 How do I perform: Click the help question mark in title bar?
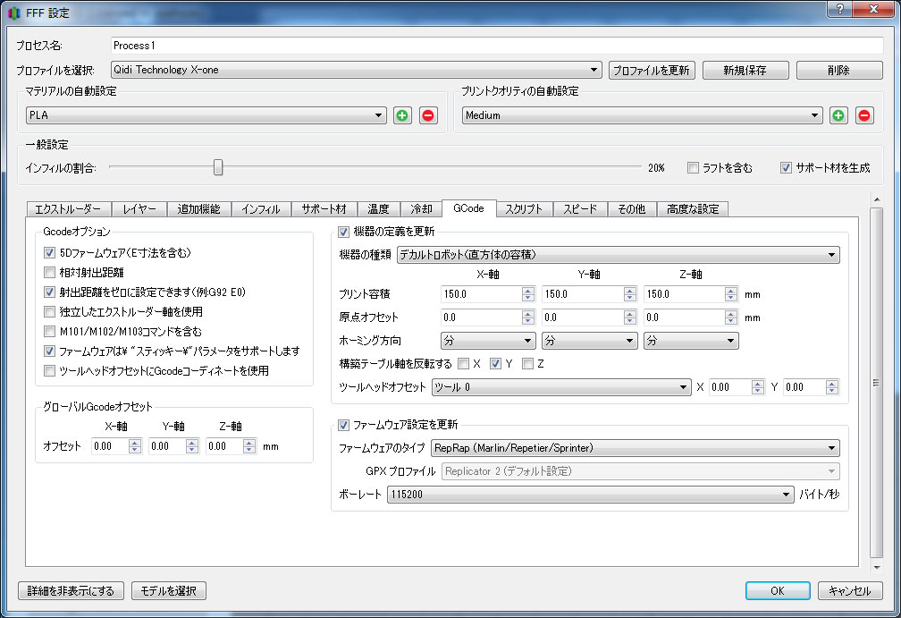pos(838,9)
